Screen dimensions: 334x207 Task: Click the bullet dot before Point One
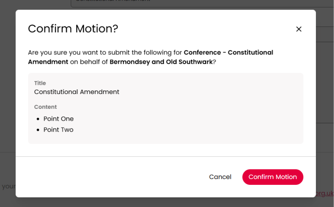click(x=38, y=119)
